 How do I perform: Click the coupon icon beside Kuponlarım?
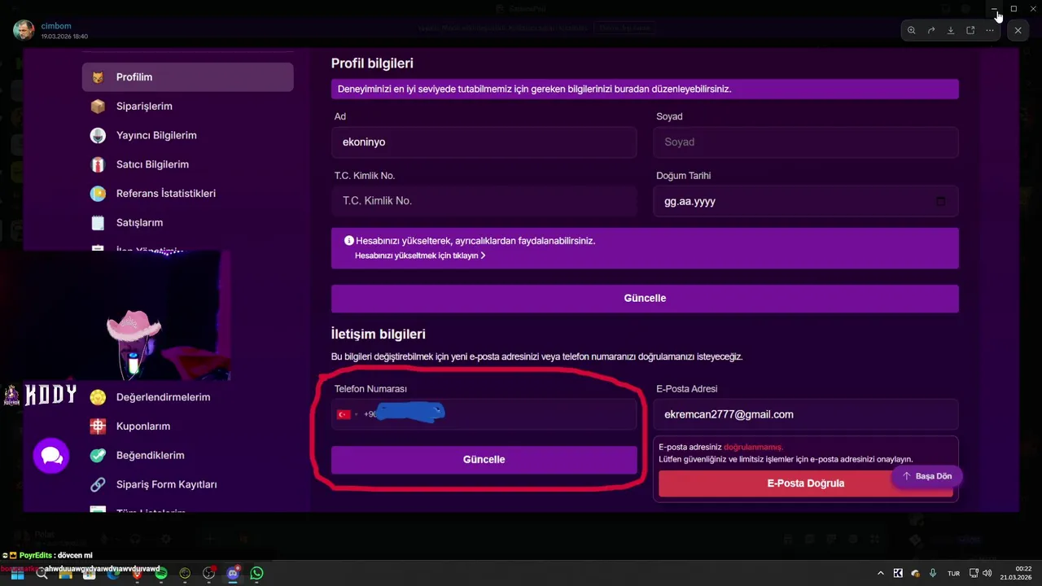pos(98,426)
